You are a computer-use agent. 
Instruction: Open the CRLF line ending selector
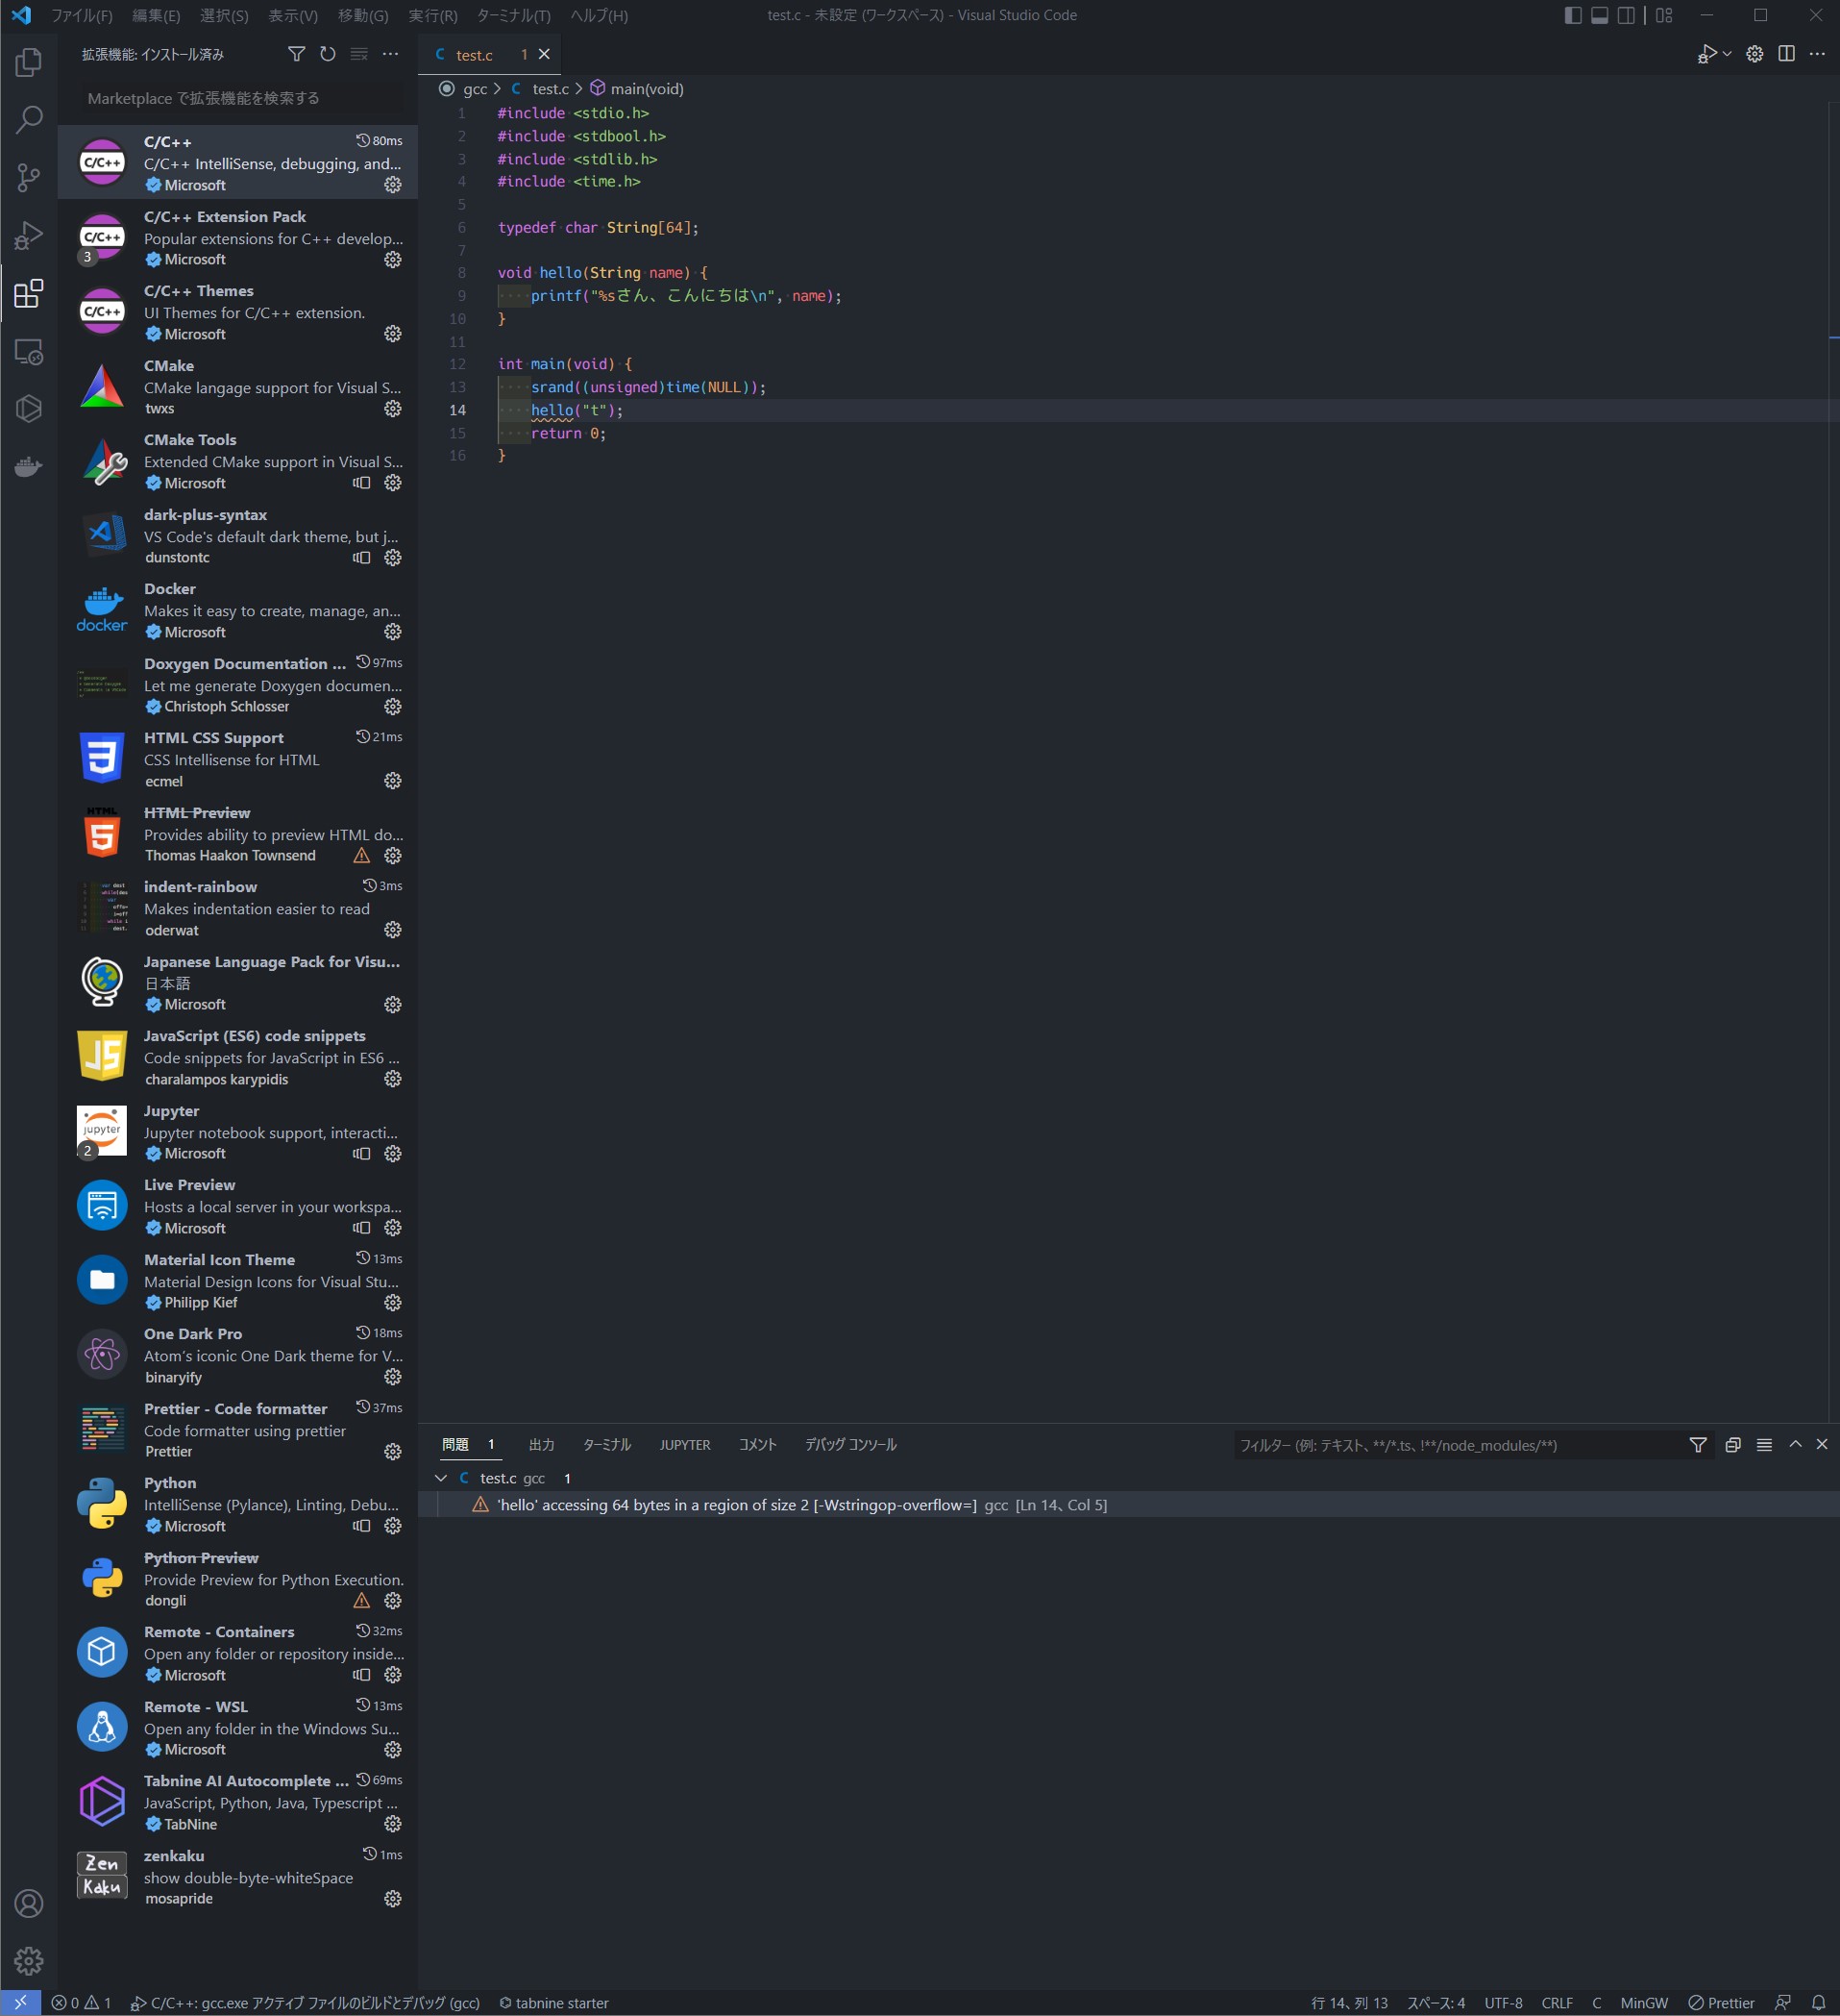tap(1557, 2003)
